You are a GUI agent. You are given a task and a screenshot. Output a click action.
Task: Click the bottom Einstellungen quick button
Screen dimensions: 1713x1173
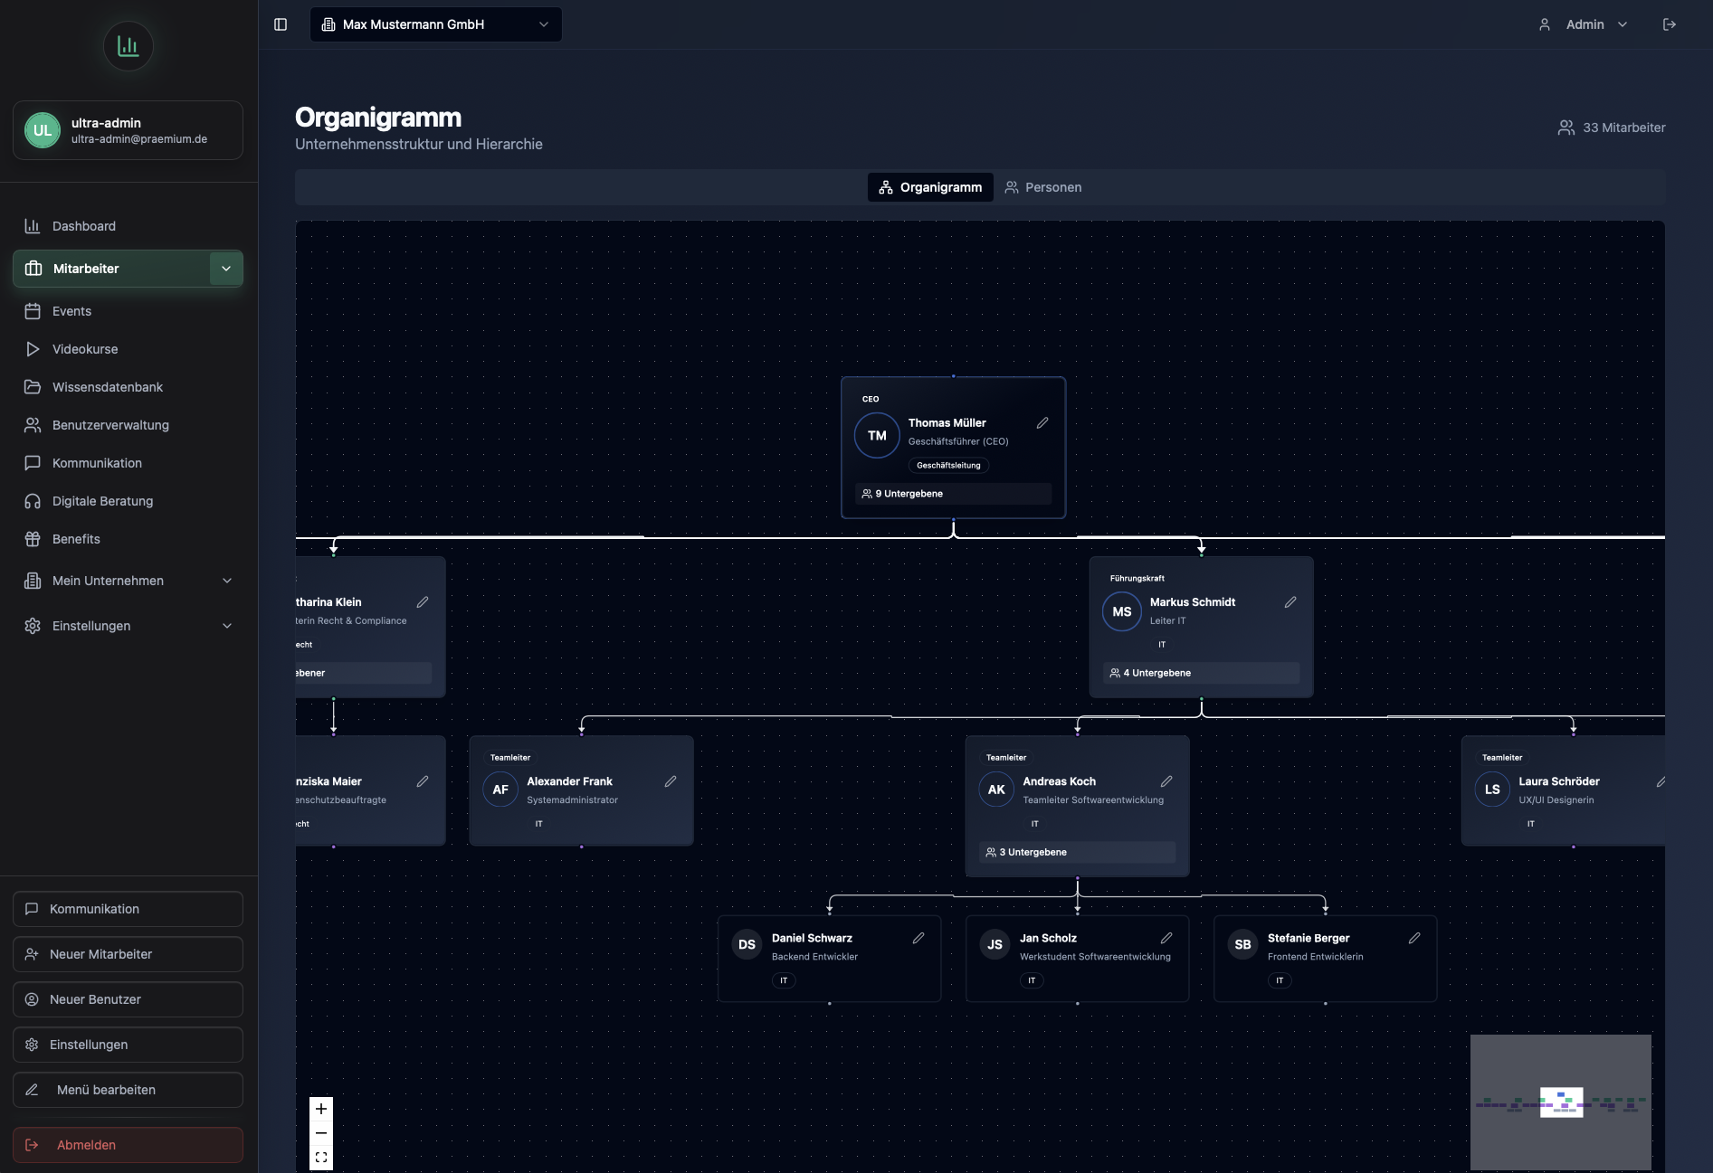(x=128, y=1045)
